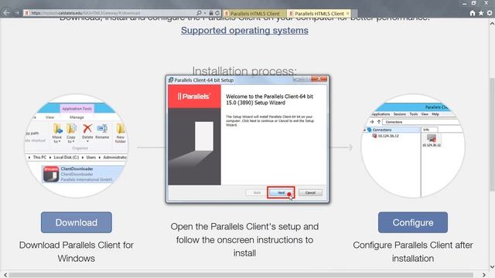Open the address bar autocomplete dropdown arrow
The width and height of the screenshot is (495, 278).
coord(205,13)
